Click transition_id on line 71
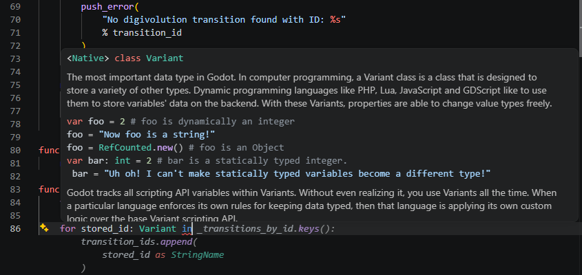582x275 pixels. [x=147, y=32]
